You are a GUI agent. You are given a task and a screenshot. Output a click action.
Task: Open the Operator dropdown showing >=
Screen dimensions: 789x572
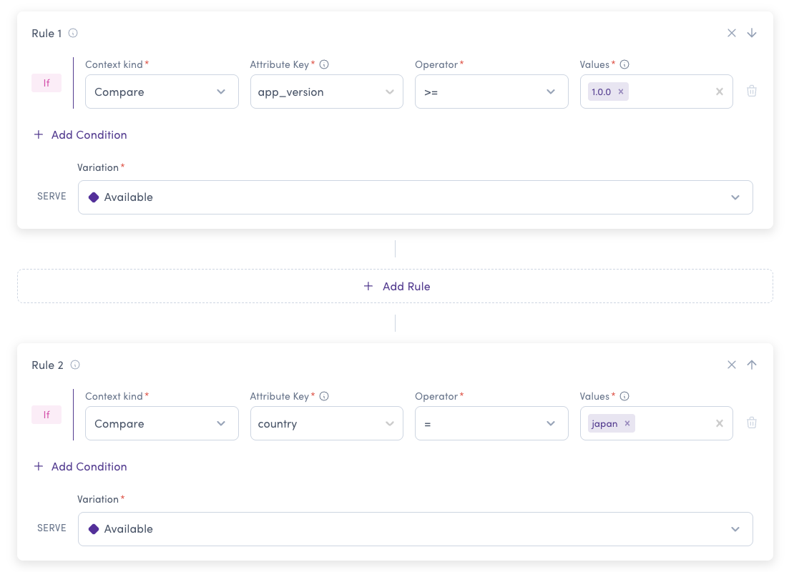point(491,92)
